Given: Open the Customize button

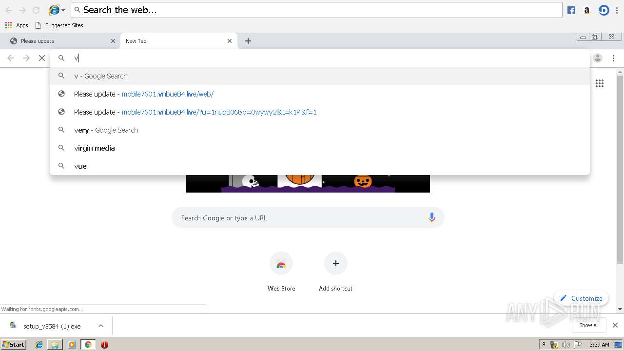Looking at the screenshot, I should [x=581, y=298].
